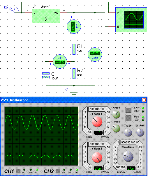This screenshot has height=176, width=148.
Task: Toggle the CH1 coupling button
Action: (x=18, y=171)
